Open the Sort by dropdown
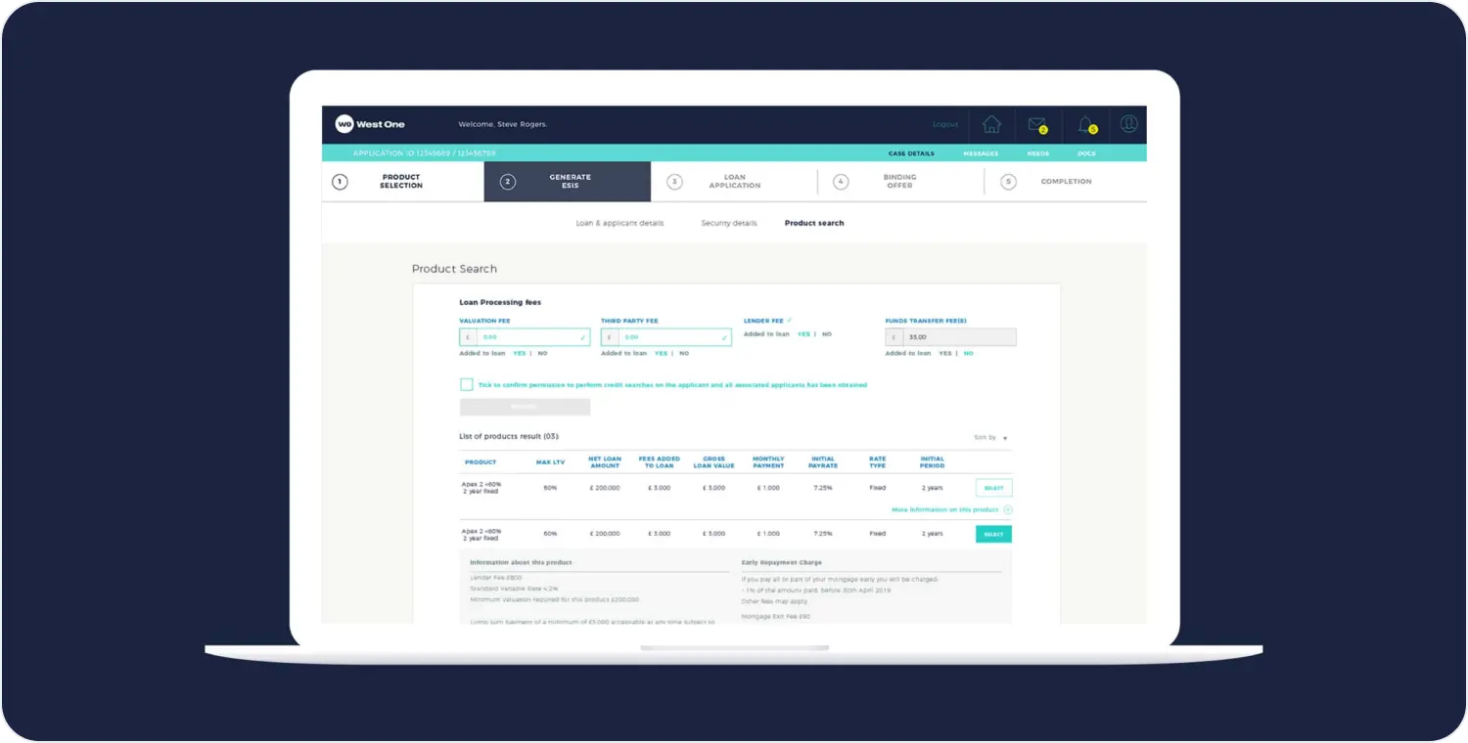1468x743 pixels. pyautogui.click(x=991, y=438)
